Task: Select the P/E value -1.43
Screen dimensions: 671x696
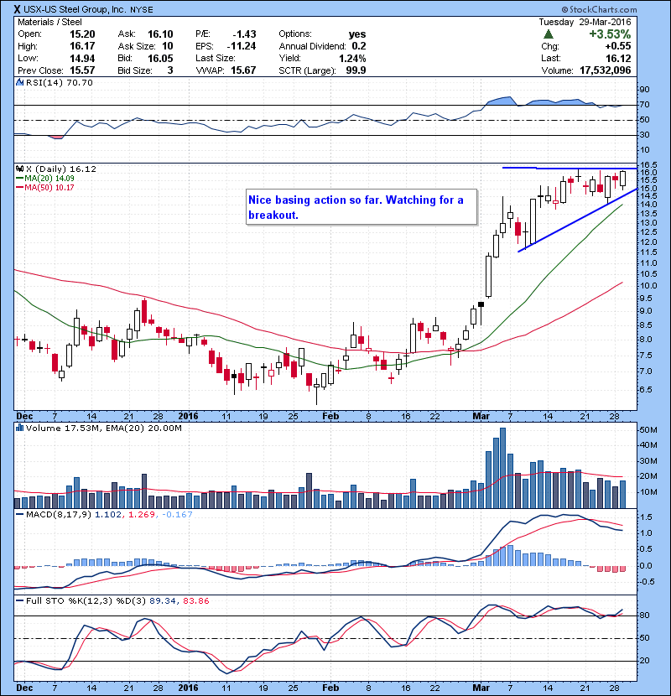Action: (244, 34)
